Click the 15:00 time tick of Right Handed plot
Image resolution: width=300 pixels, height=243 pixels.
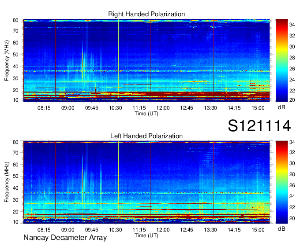pos(258,108)
